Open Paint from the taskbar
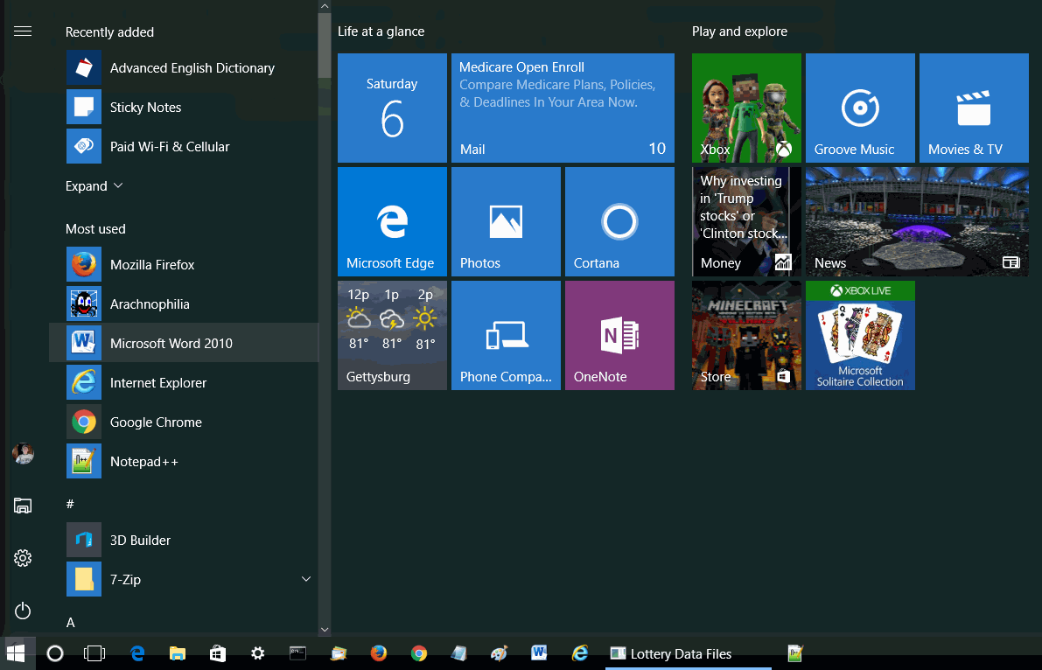Viewport: 1042px width, 670px height. pyautogui.click(x=499, y=653)
